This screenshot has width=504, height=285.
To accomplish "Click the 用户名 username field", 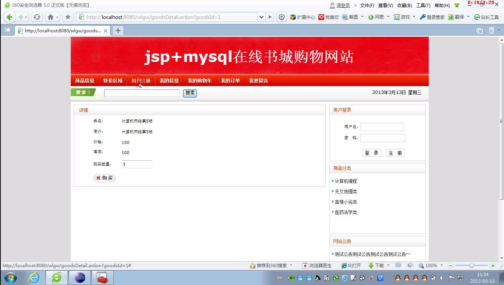I will point(382,127).
